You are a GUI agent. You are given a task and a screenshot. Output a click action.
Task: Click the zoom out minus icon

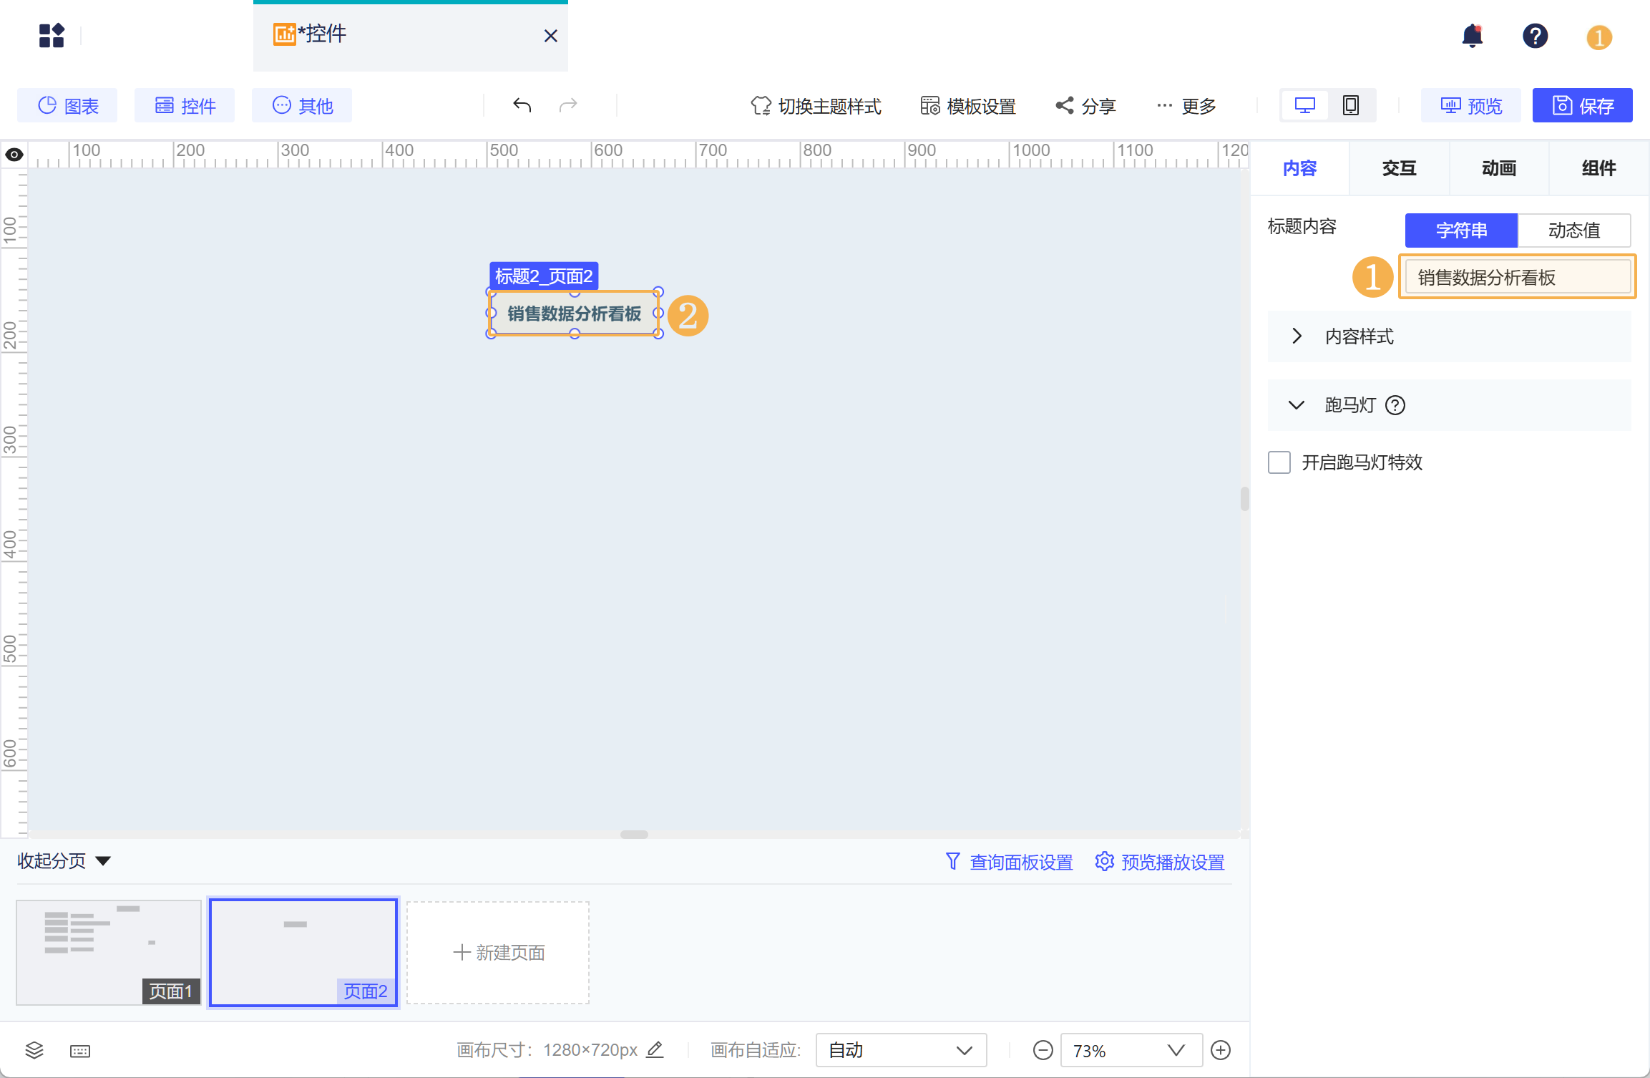(x=1043, y=1050)
